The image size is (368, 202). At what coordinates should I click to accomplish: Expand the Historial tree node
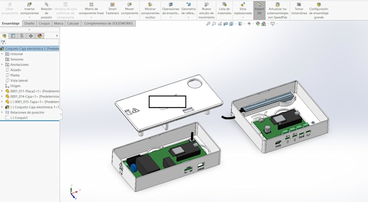pos(2,54)
